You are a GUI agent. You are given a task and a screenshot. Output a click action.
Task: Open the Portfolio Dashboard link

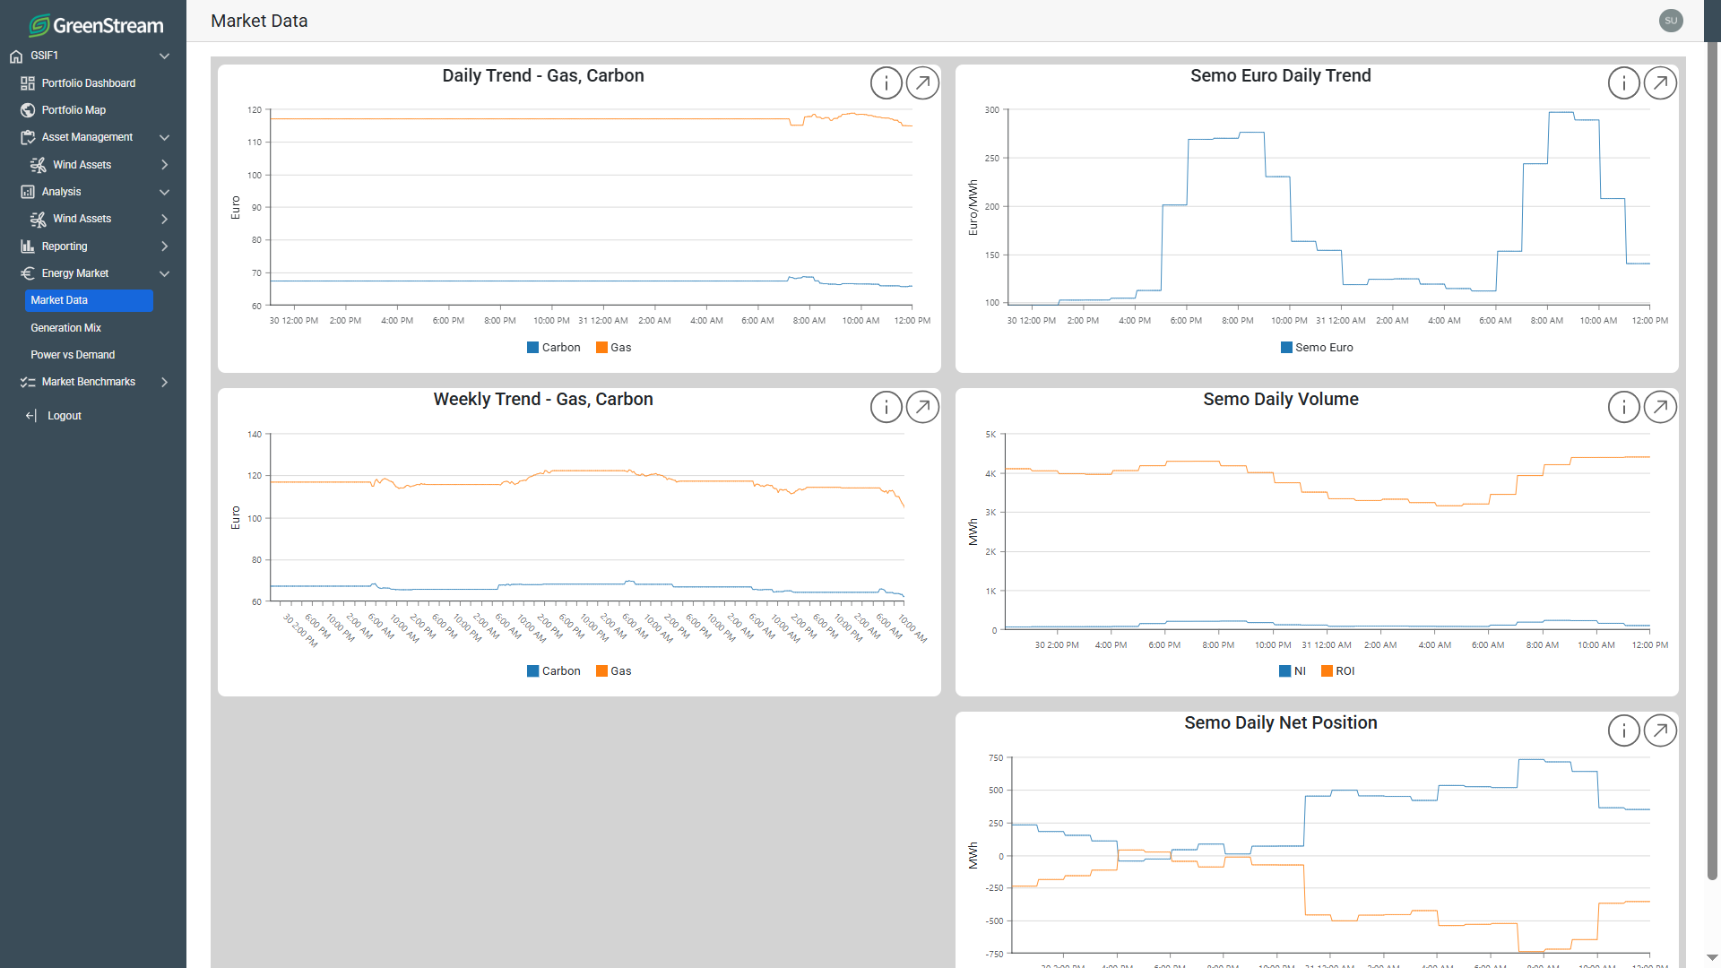click(88, 83)
